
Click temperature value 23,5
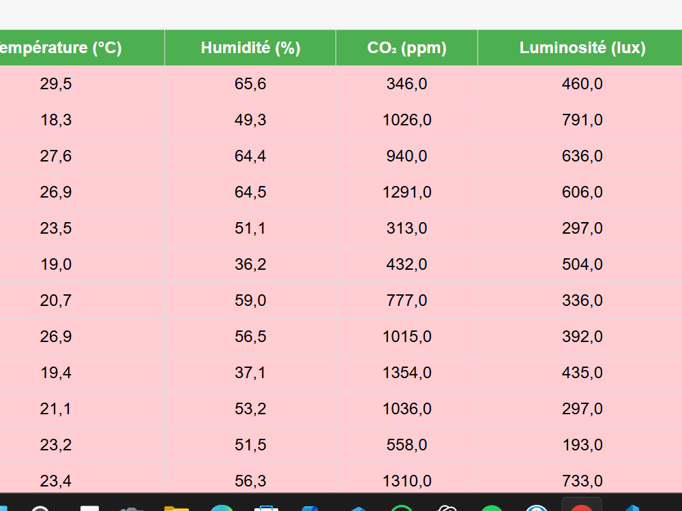[56, 228]
